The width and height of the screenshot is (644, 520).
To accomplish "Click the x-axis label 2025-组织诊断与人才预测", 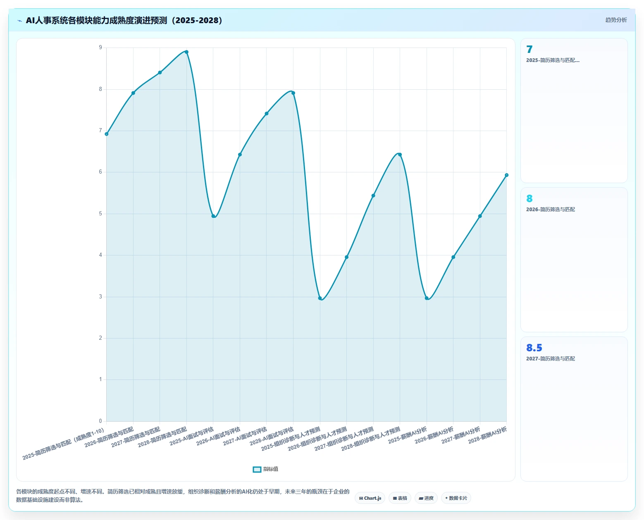I will tap(291, 439).
